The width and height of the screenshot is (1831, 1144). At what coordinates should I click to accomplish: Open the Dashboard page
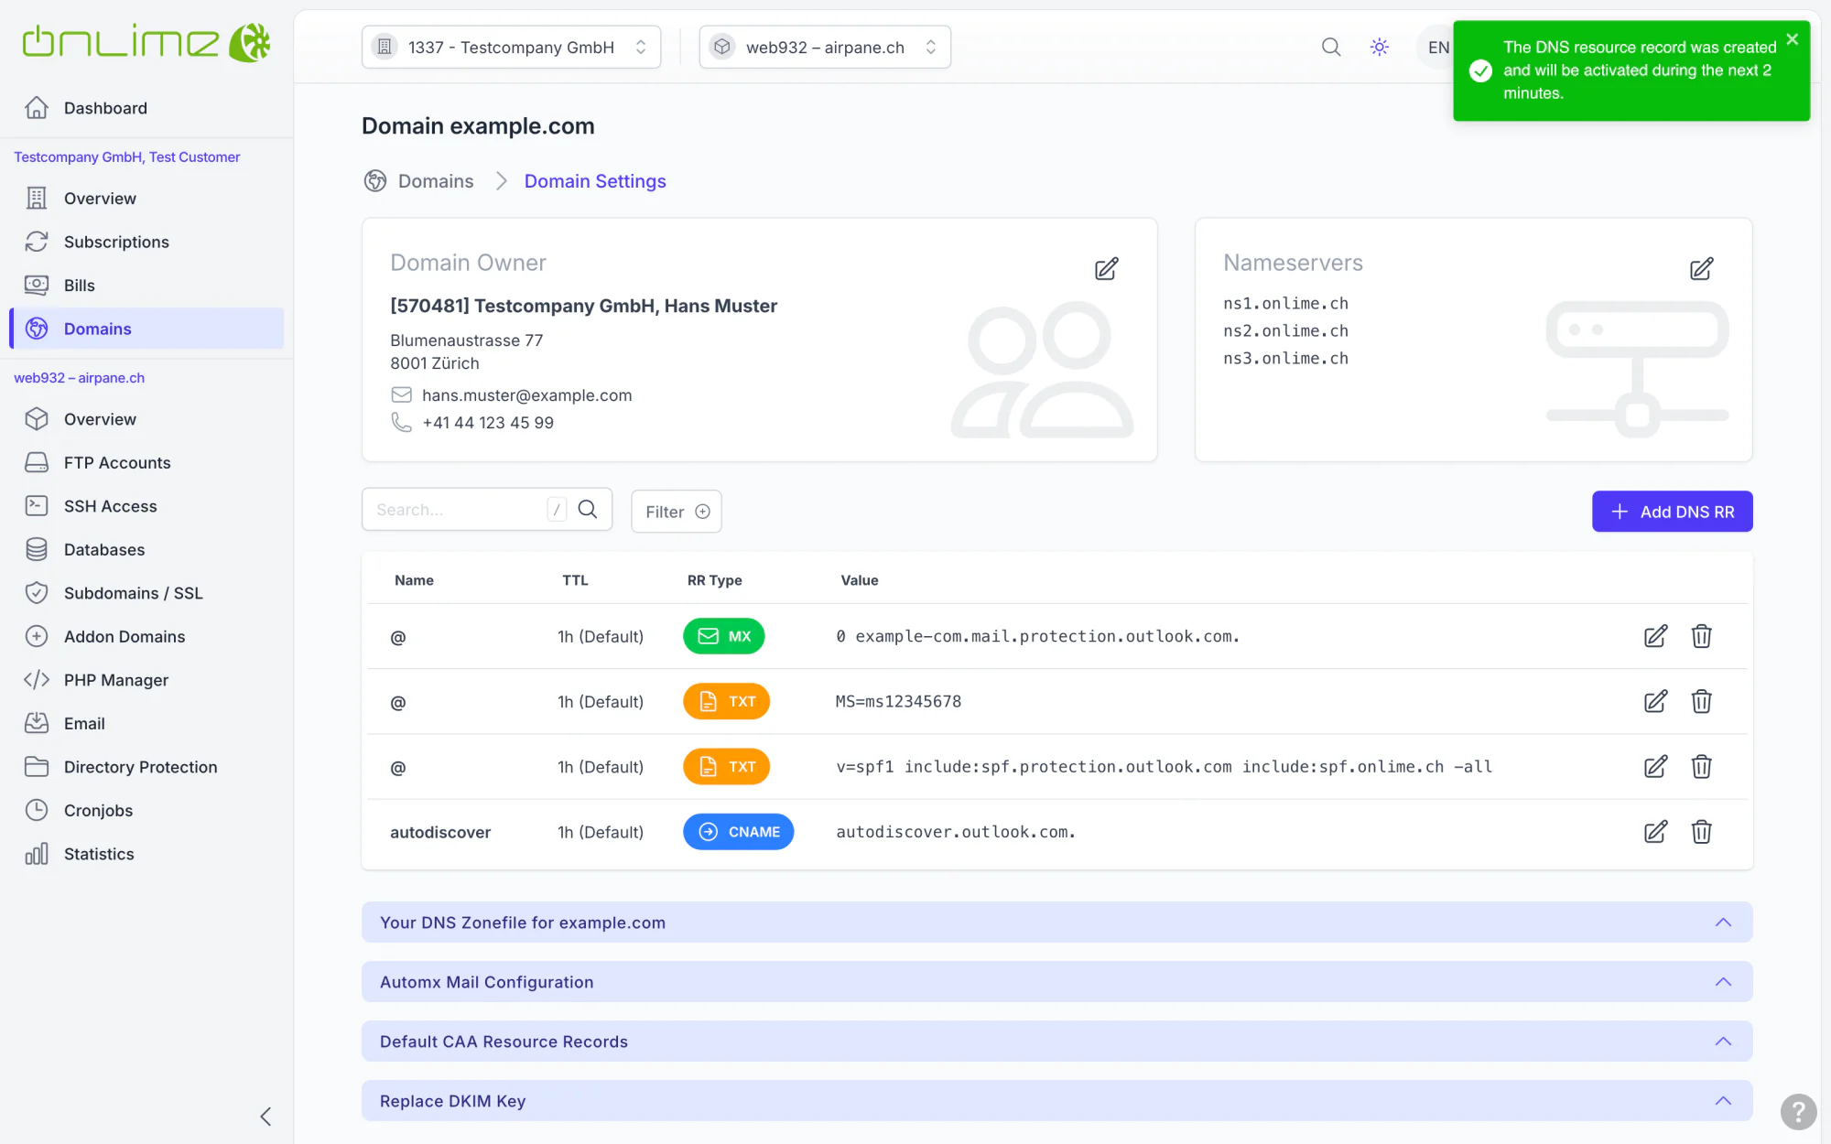click(146, 108)
